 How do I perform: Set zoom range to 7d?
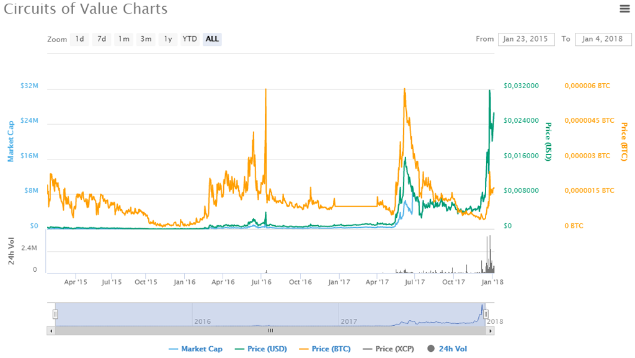point(102,39)
